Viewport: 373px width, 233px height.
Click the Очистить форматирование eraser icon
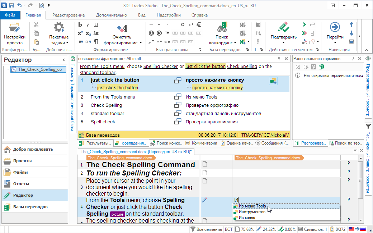click(x=122, y=28)
